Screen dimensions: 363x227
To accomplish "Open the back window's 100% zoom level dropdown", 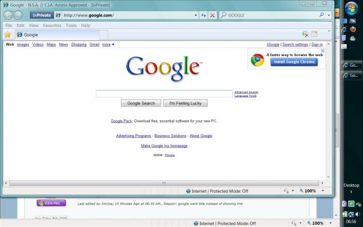I will click(x=331, y=223).
